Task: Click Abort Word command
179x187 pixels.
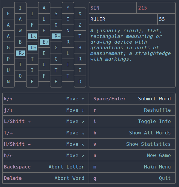Action: [x=69, y=178]
